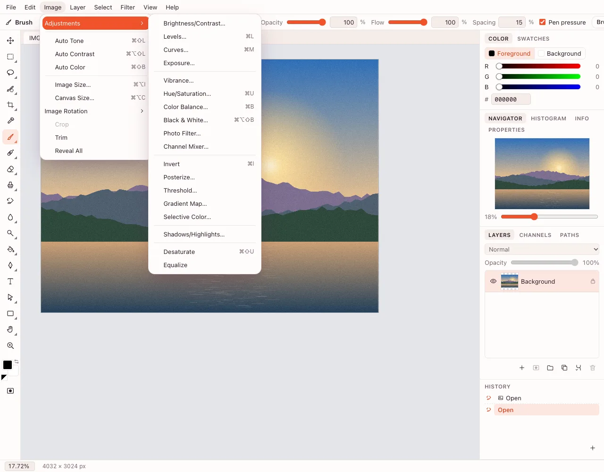
Task: Choose Brightness/Contrast adjustment
Action: (204, 23)
